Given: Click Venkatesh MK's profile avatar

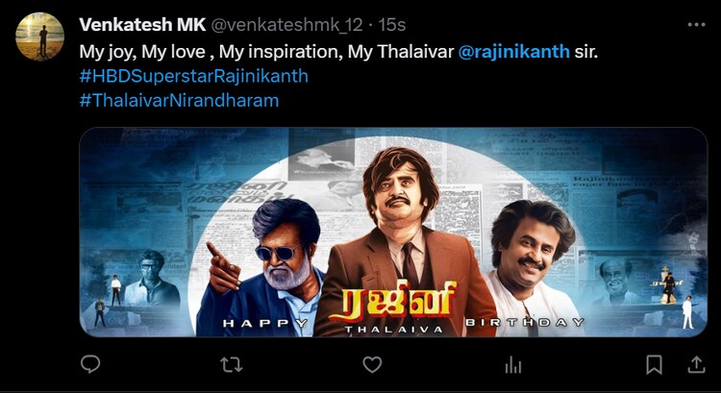Looking at the screenshot, I should click(39, 37).
